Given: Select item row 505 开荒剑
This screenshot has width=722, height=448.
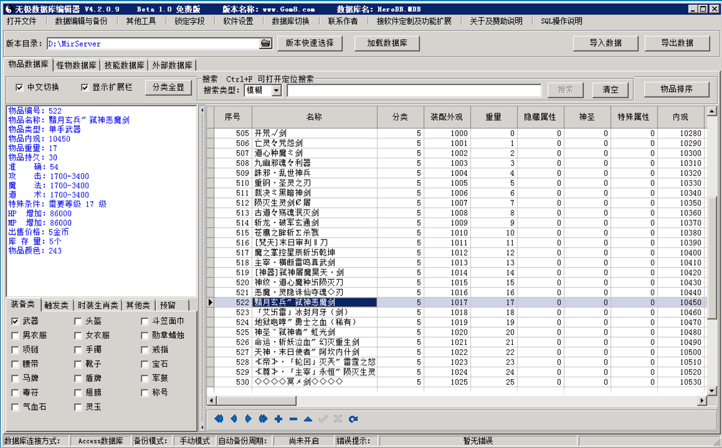Looking at the screenshot, I should click(315, 132).
